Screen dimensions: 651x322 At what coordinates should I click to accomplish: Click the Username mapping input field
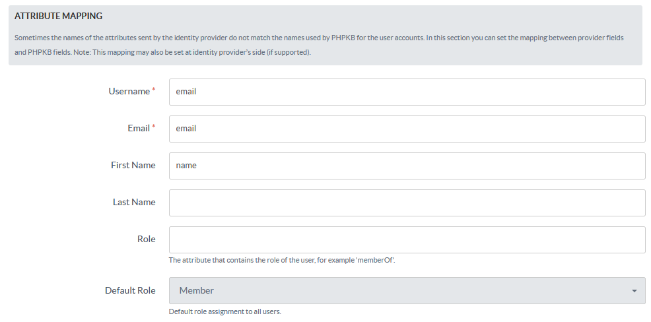tap(407, 92)
